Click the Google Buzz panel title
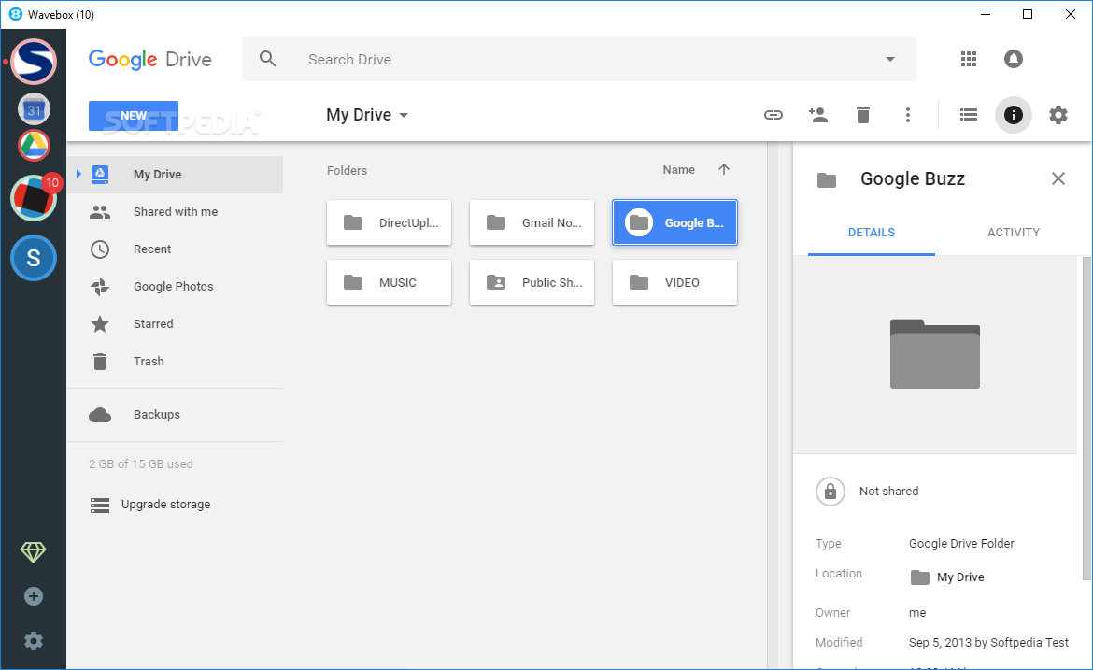This screenshot has height=670, width=1093. click(913, 179)
